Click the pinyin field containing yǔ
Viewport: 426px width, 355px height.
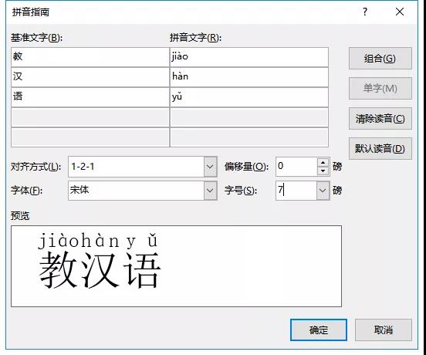coord(249,97)
